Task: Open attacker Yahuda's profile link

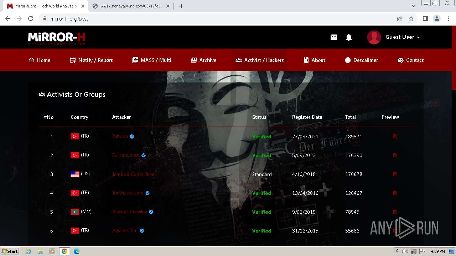Action: pos(120,137)
